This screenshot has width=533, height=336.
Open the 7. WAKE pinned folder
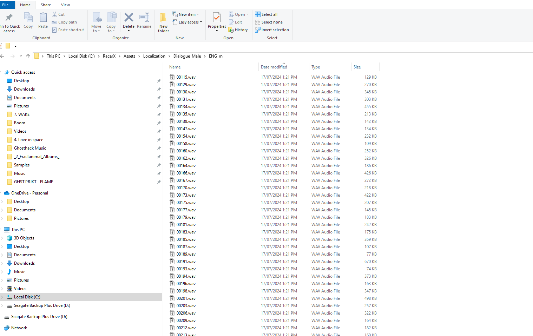(22, 114)
